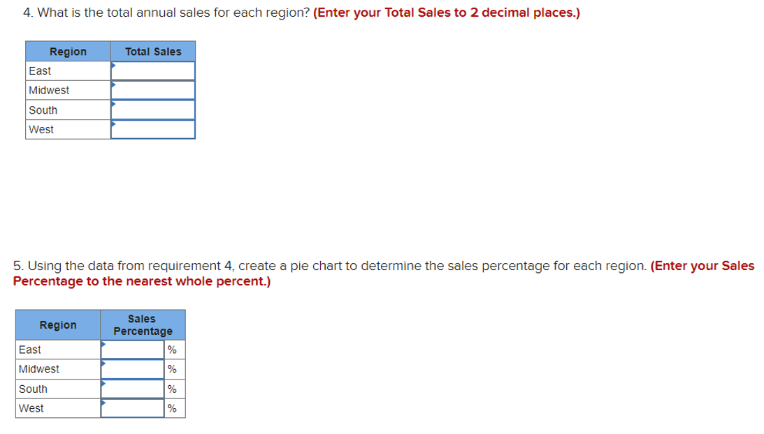This screenshot has width=764, height=434.
Task: Click the South row label in the second table
Action: click(34, 388)
